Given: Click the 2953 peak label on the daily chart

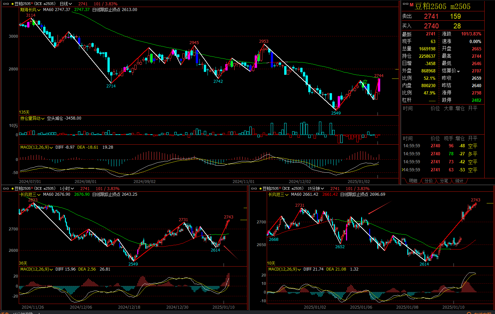Looking at the screenshot, I should click(x=264, y=41).
